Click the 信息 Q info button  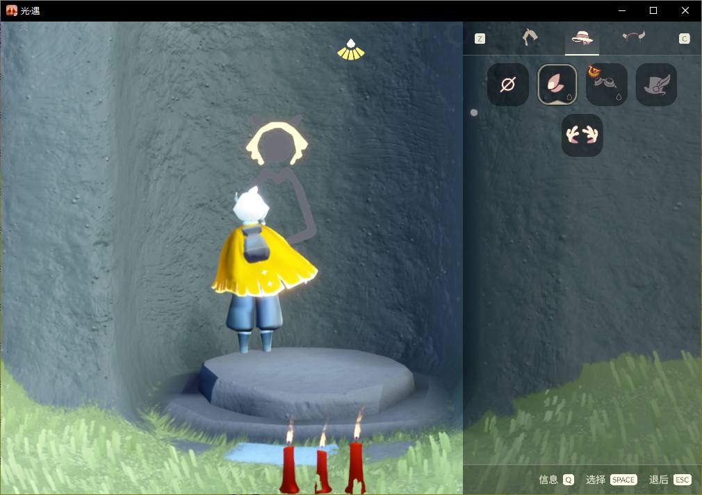click(556, 480)
